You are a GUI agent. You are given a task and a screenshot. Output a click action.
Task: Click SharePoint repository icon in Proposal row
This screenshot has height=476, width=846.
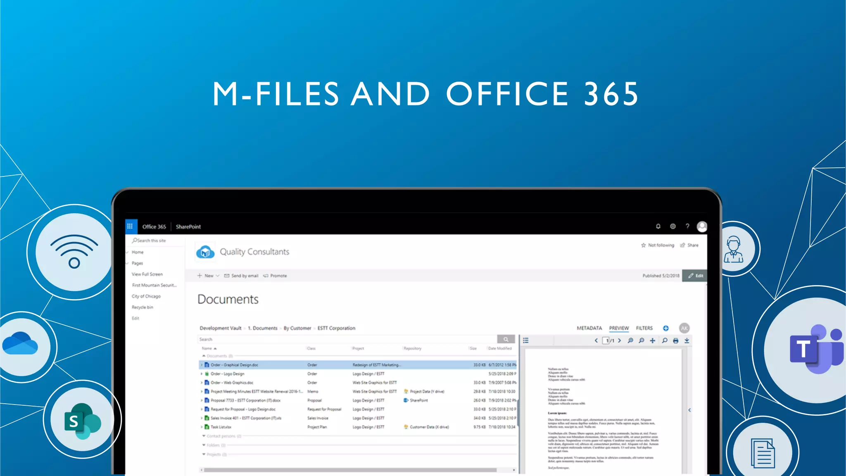coord(406,400)
